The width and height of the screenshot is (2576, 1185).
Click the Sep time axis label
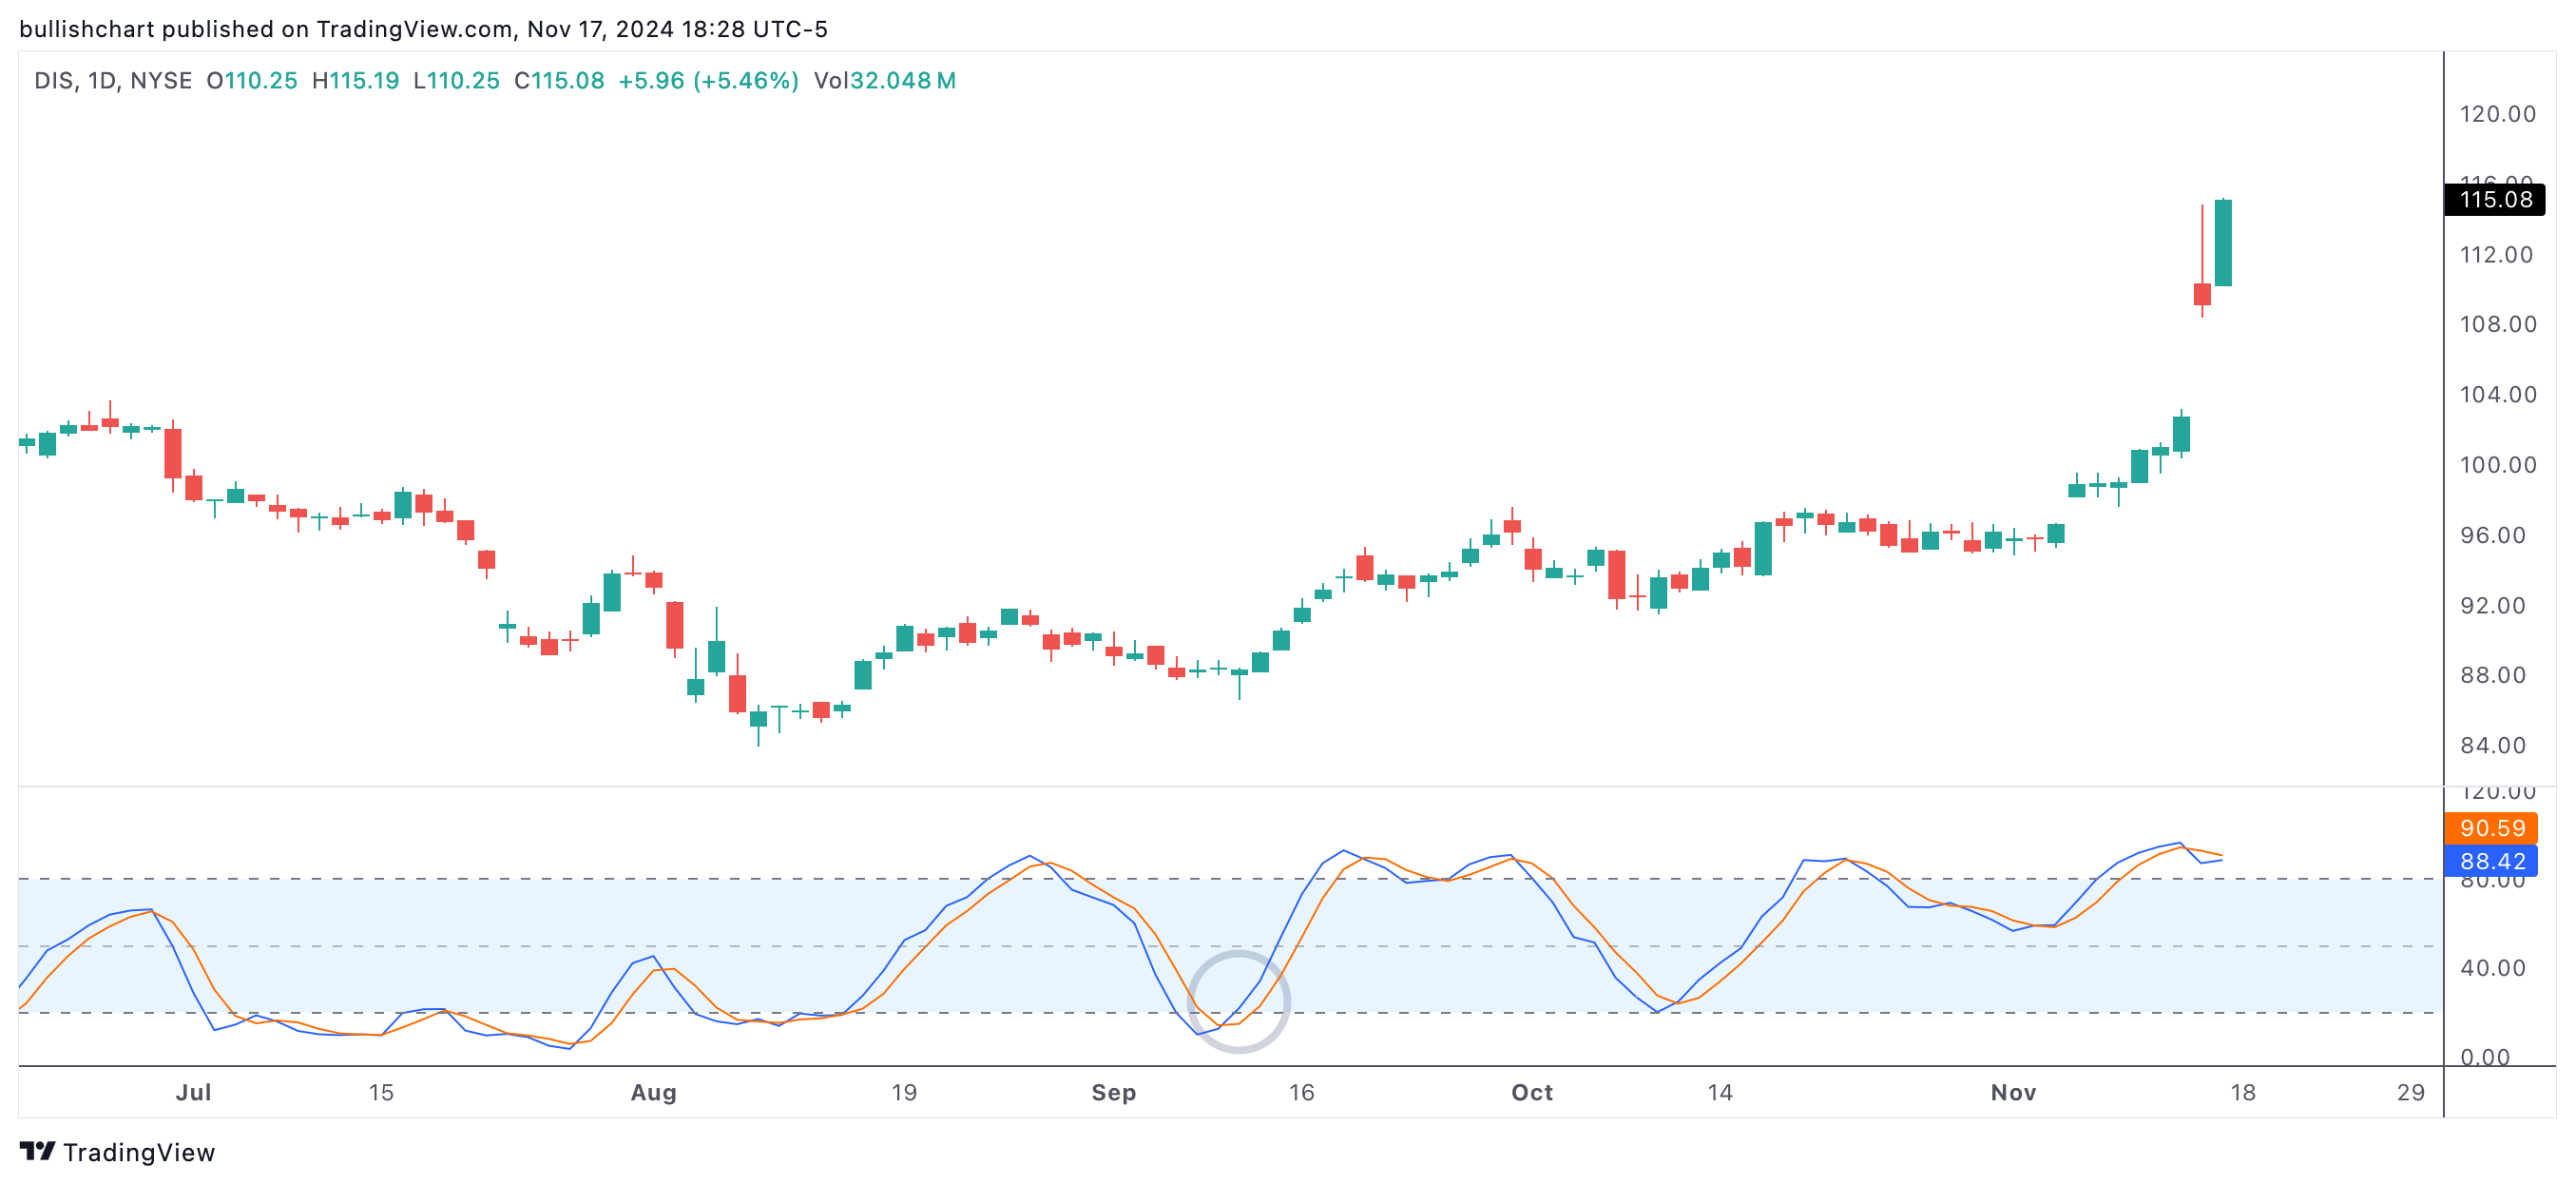(1114, 1092)
